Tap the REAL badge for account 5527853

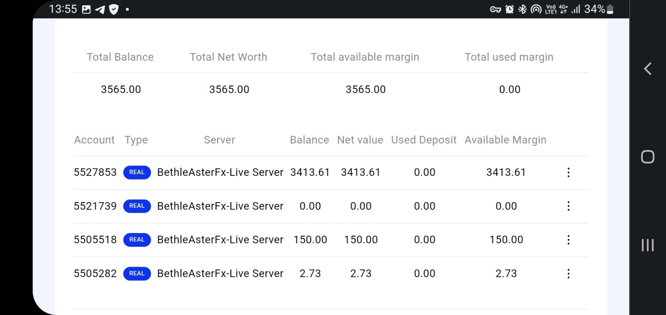[x=137, y=172]
